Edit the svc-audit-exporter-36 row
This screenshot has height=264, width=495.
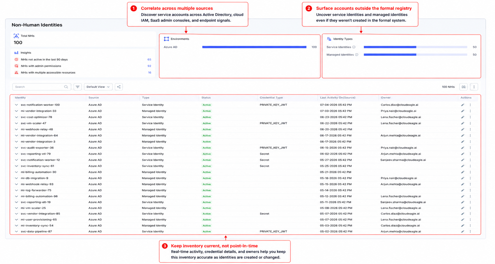coord(462,148)
